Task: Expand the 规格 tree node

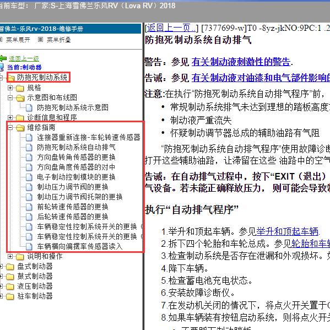Action: point(10,88)
